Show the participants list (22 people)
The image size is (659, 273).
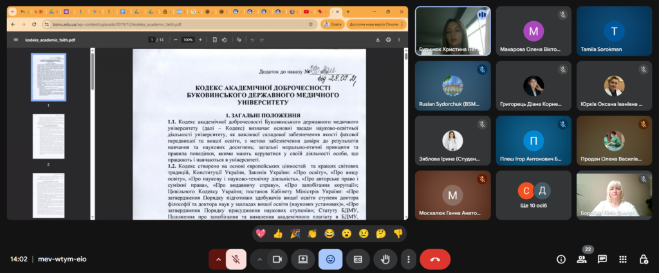click(x=582, y=259)
